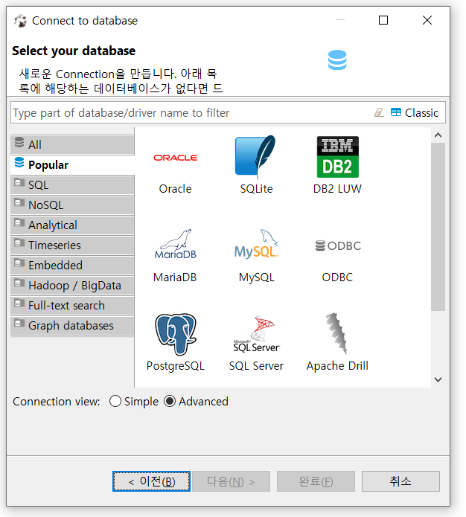This screenshot has width=466, height=517.
Task: Open the Full-text search category
Action: [72, 306]
